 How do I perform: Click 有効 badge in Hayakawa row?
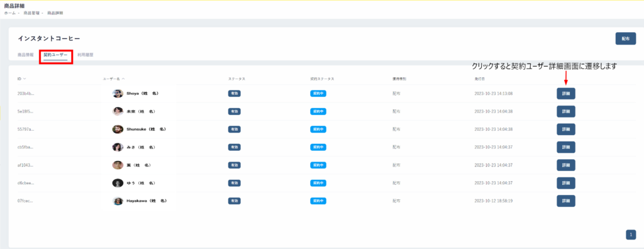234,201
